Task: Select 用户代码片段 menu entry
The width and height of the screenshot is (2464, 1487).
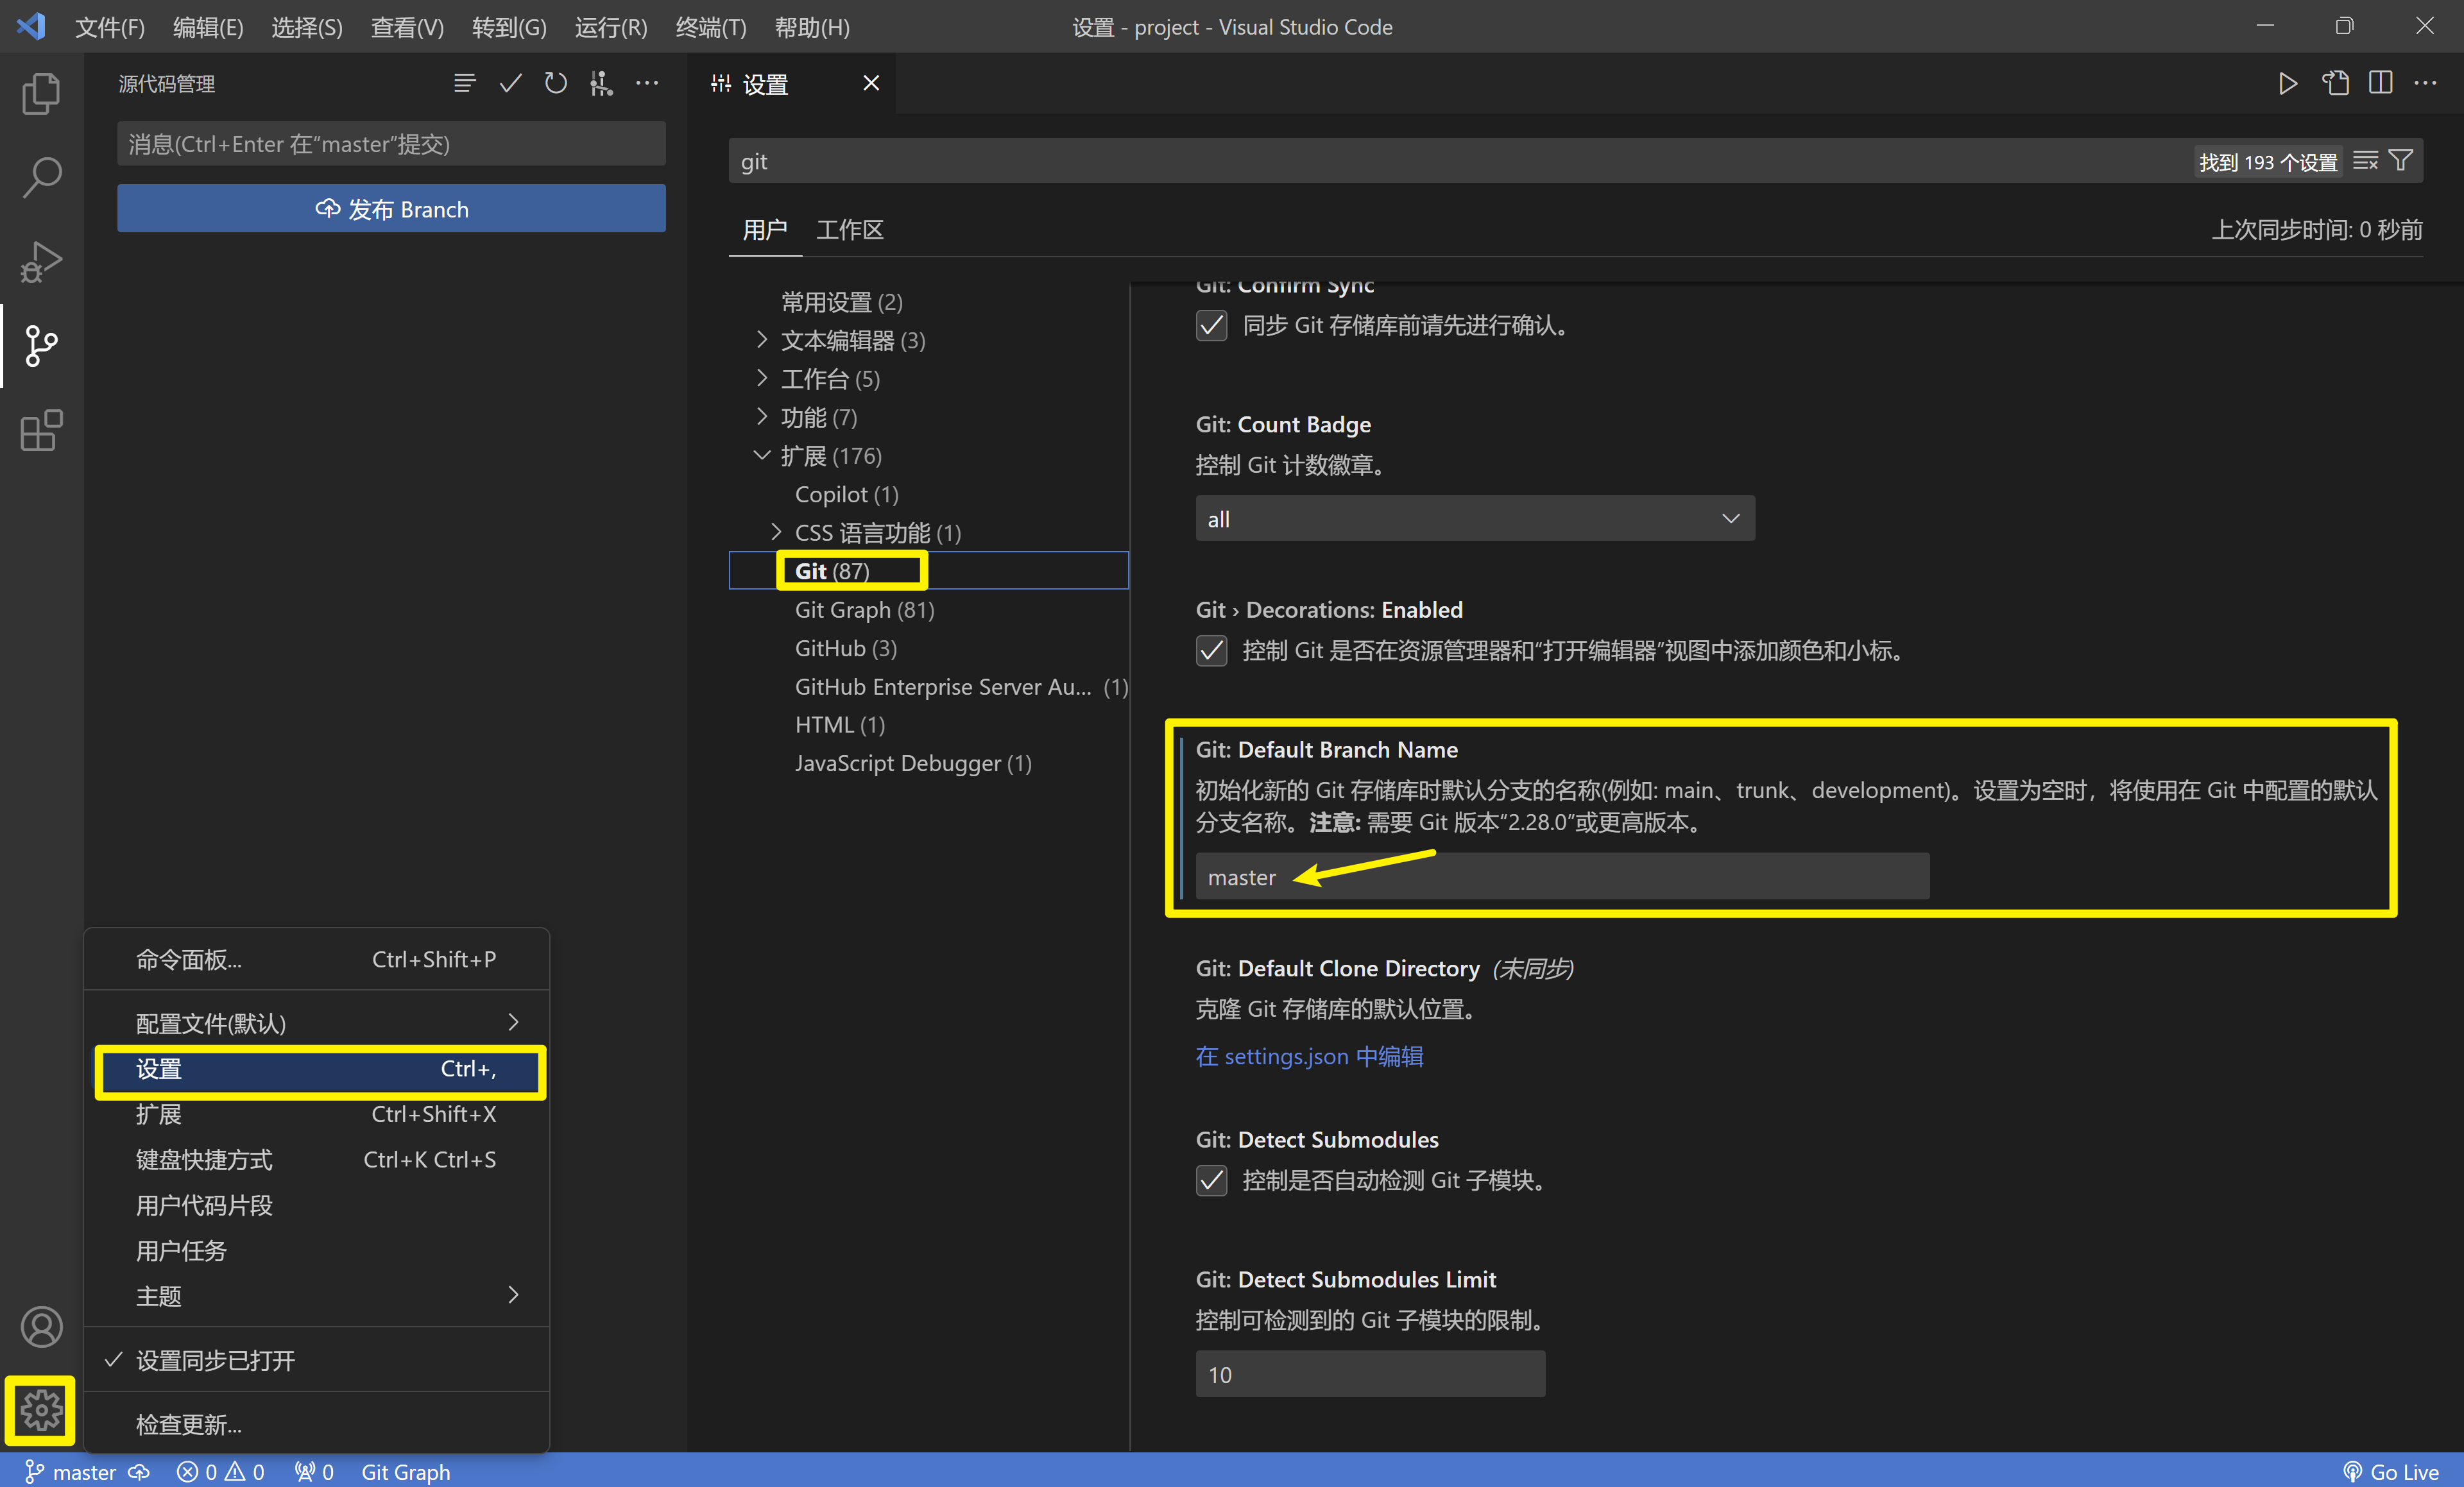Action: coord(317,1205)
